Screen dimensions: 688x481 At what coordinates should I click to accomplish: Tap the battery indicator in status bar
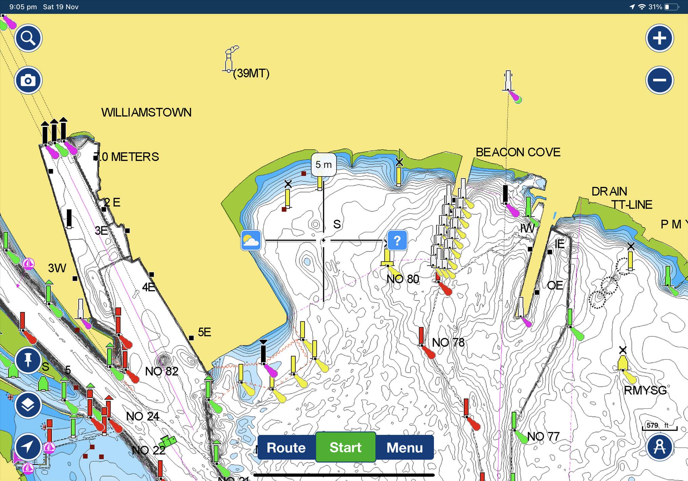671,7
